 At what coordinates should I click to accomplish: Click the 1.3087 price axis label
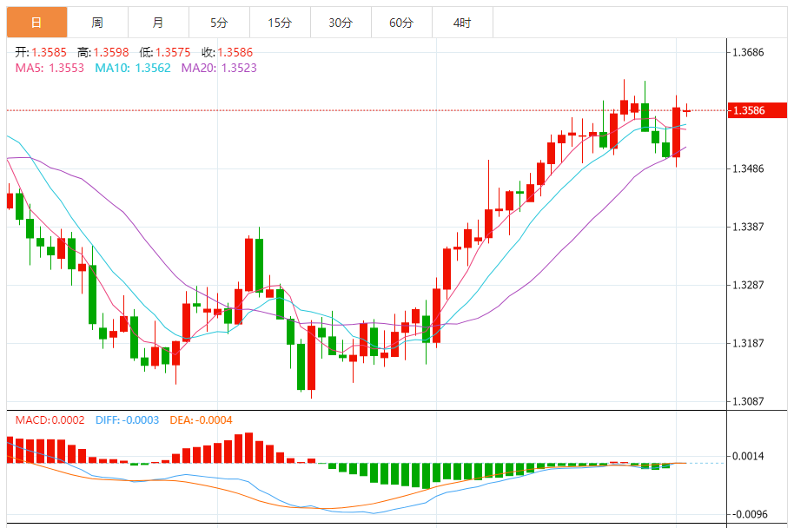pos(749,401)
